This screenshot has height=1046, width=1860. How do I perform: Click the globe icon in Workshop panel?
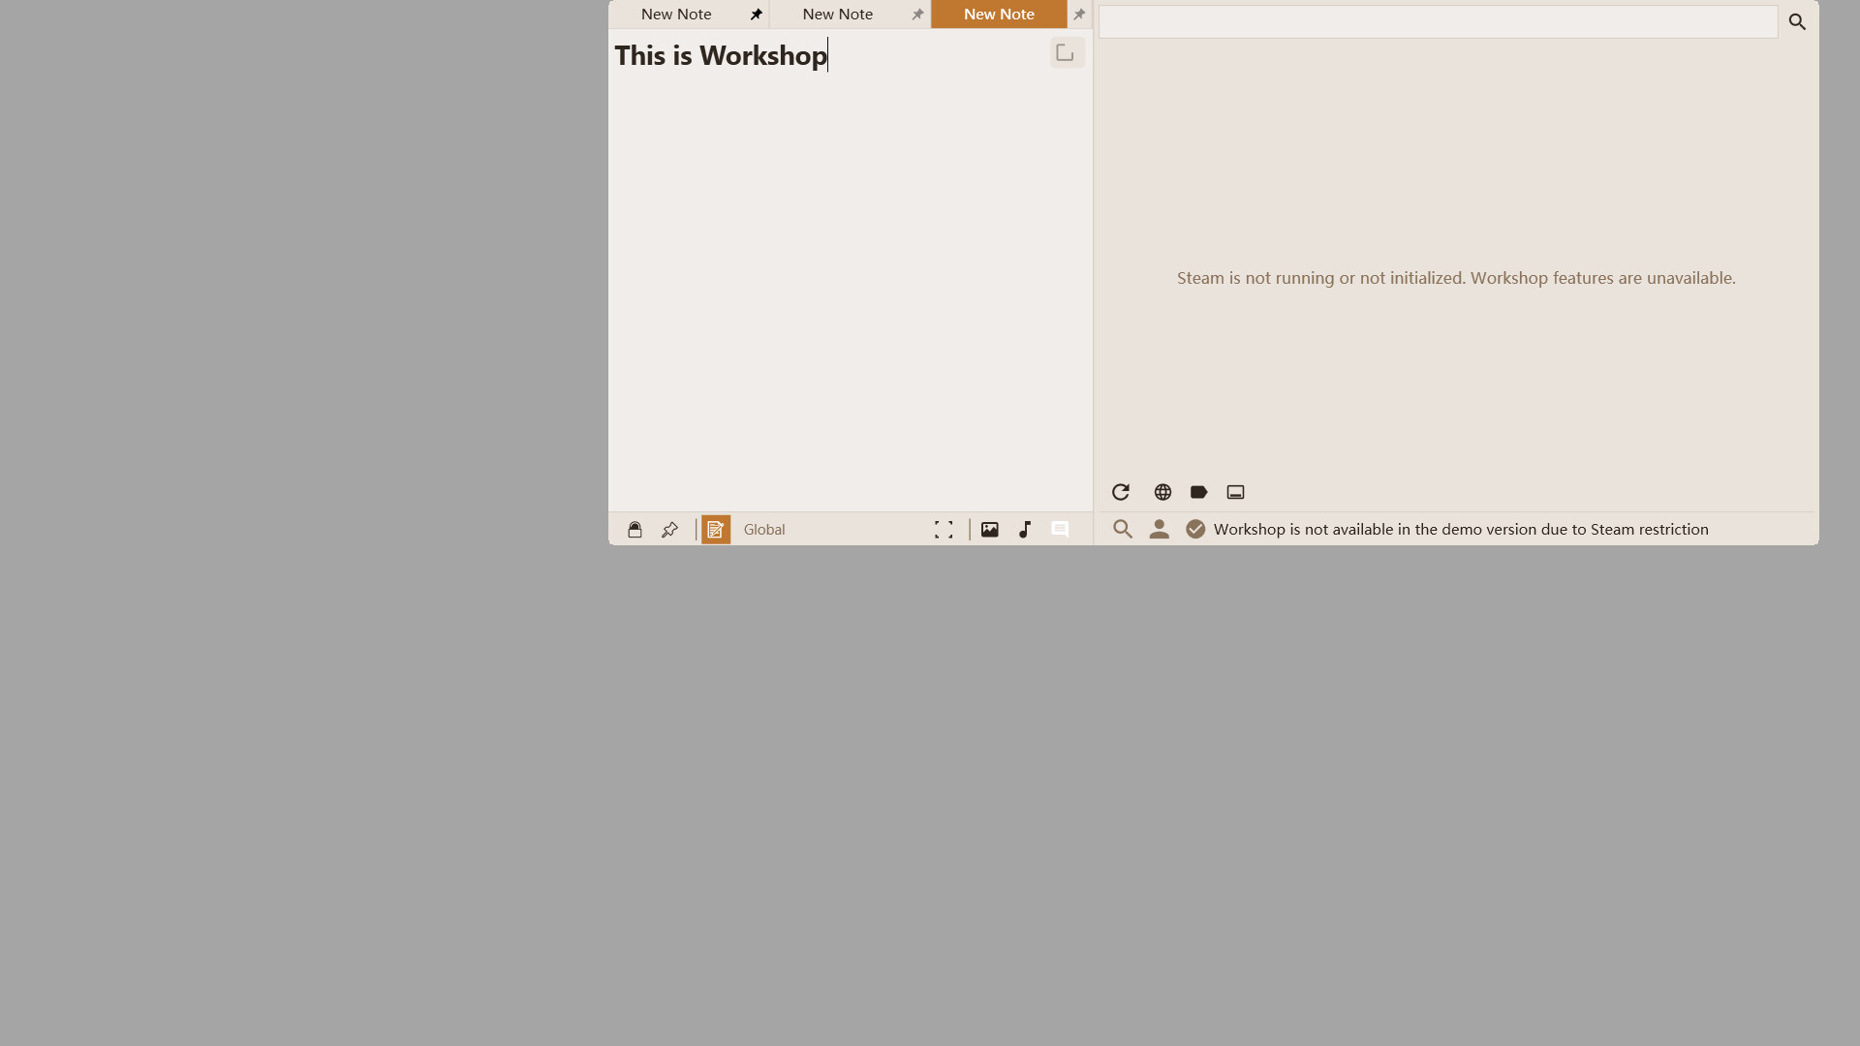(1162, 492)
